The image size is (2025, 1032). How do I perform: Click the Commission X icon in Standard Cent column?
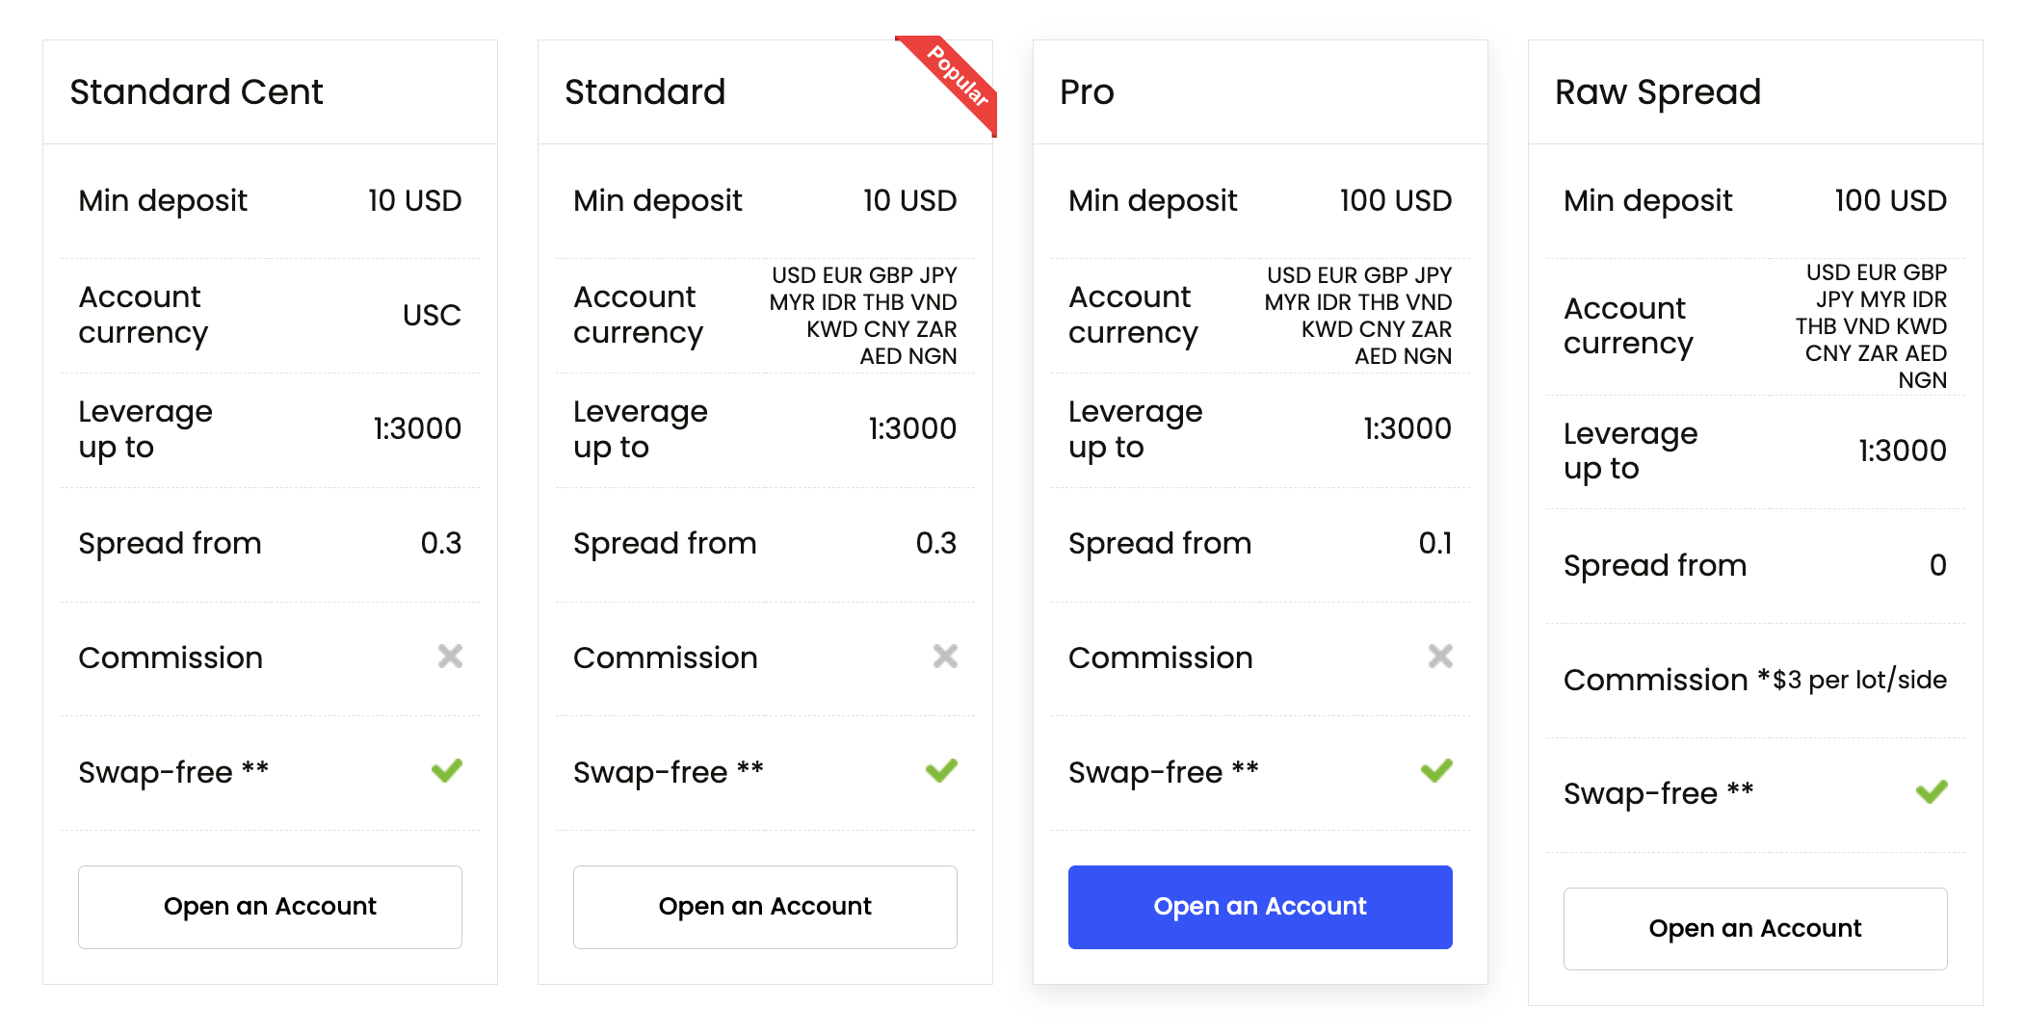(x=449, y=657)
